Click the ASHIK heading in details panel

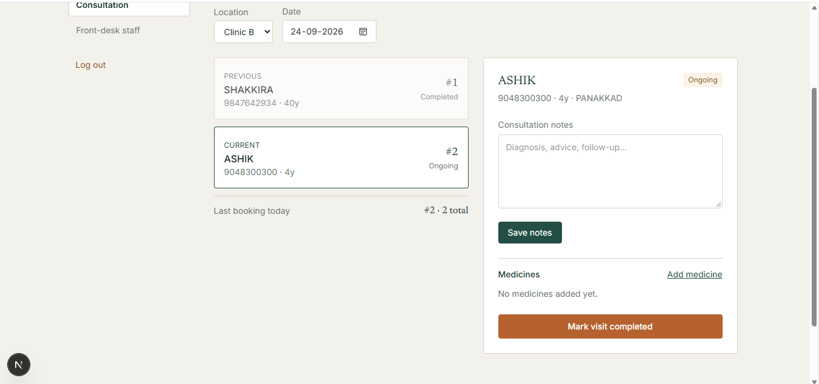click(x=517, y=80)
